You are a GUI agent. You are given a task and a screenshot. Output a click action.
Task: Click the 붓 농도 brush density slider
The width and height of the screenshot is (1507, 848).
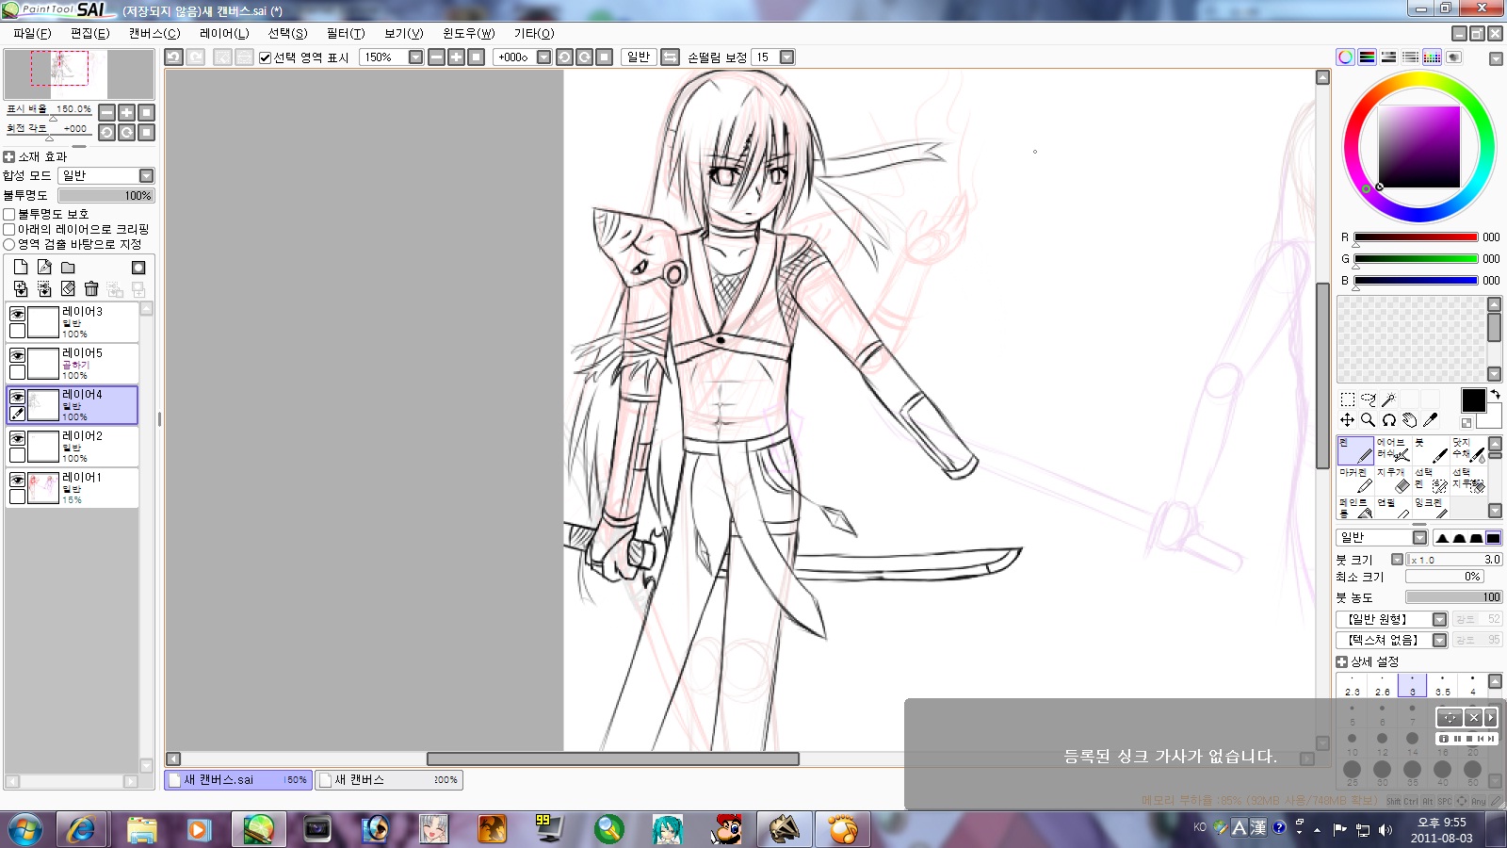(x=1453, y=596)
